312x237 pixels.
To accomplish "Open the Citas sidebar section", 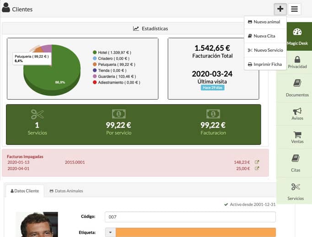I will pos(296,163).
